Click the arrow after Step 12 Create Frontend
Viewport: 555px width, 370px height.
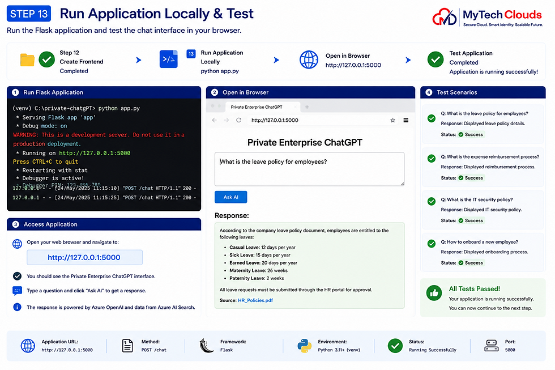139,60
